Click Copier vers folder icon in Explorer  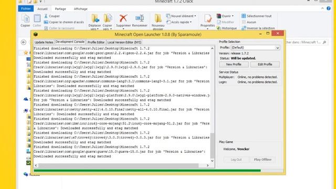coord(108,18)
